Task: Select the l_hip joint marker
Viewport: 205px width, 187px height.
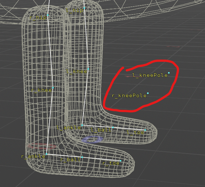Action: click(x=84, y=8)
